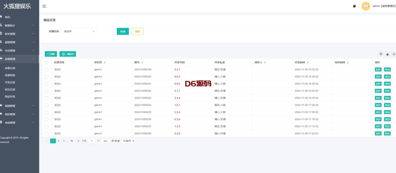Sort by 保存时间 column arrows
Viewport: 396px width, 173px height.
coord(348,62)
